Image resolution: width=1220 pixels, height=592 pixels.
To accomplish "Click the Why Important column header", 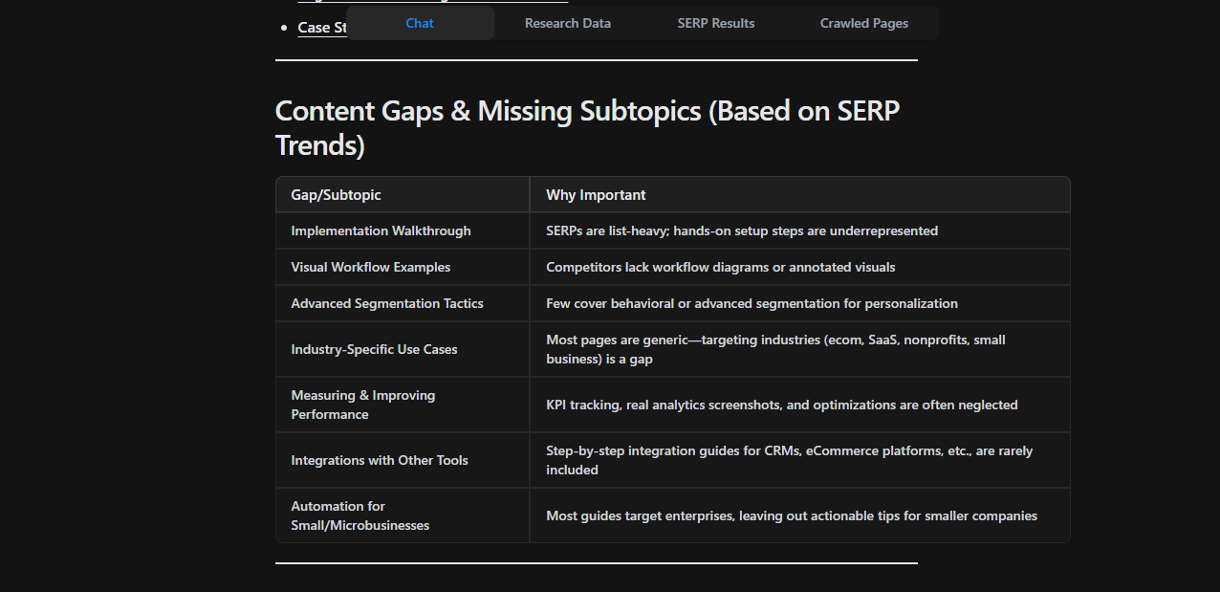I will (596, 194).
